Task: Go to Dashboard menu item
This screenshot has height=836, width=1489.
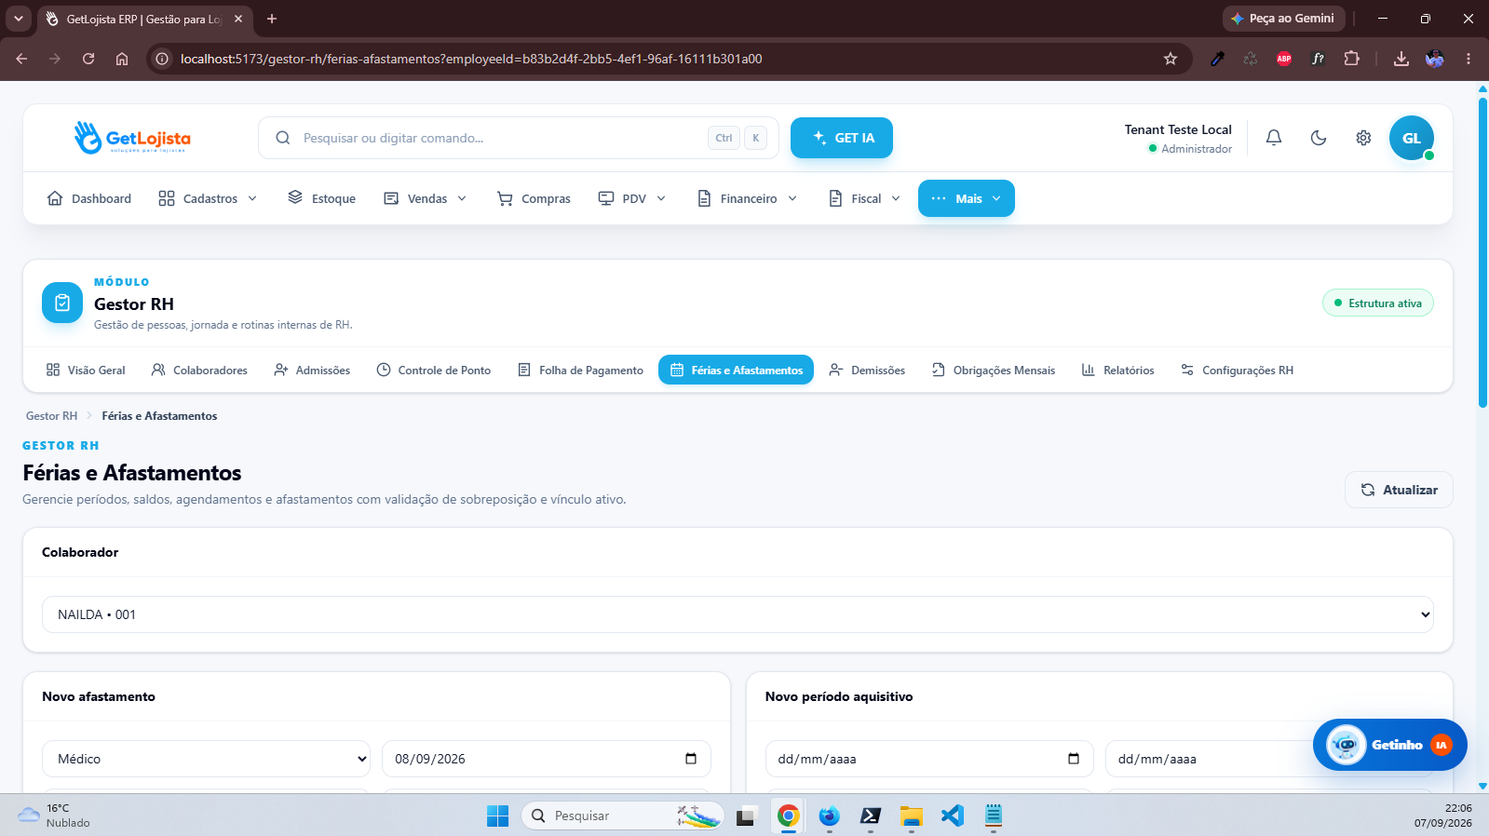Action: point(89,198)
